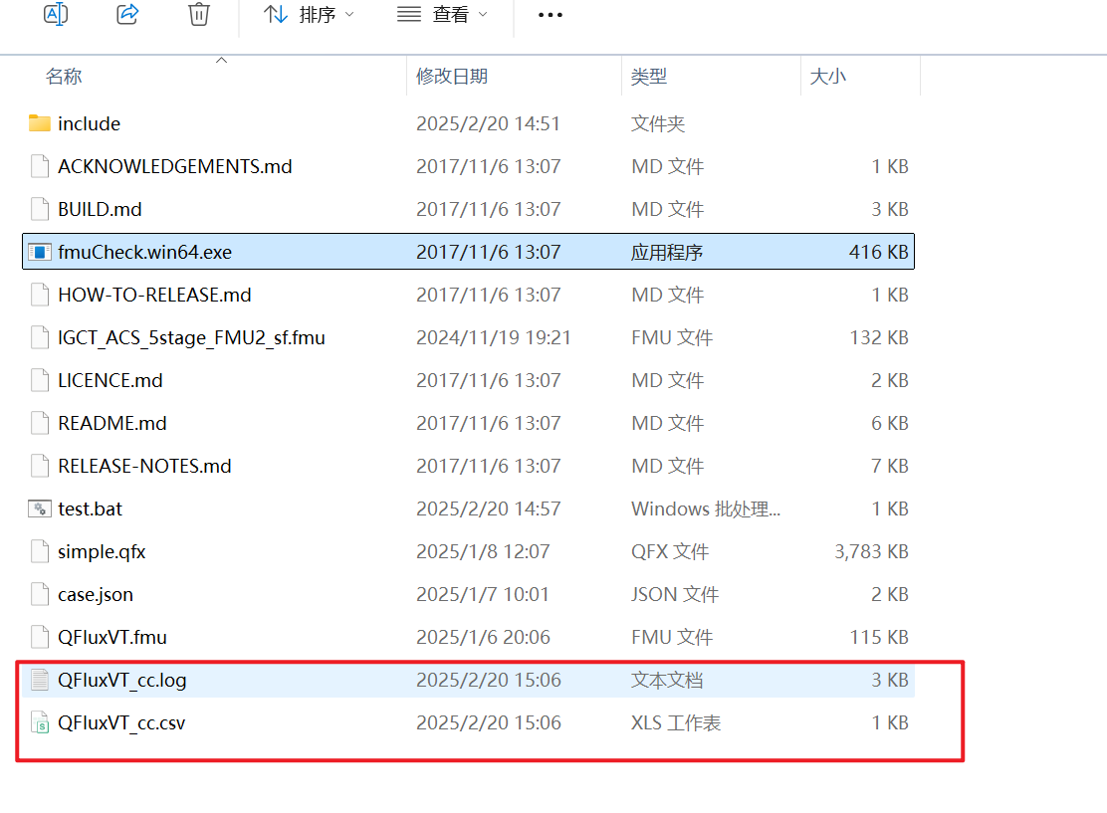The image size is (1107, 813).
Task: Click the 应用程序 type of fmuCheck.win64.exe
Action: click(x=666, y=252)
